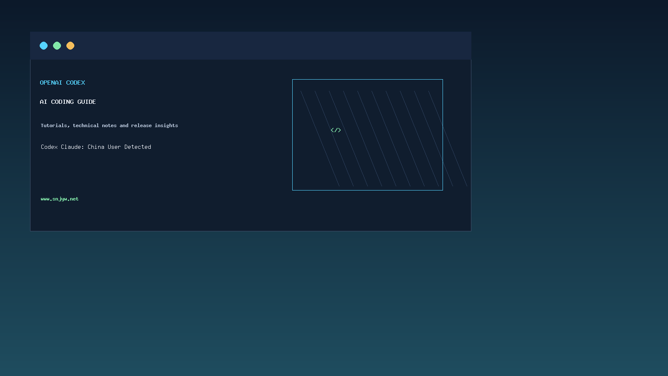Click the blue window dot
Viewport: 668px width, 376px height.
[x=43, y=45]
